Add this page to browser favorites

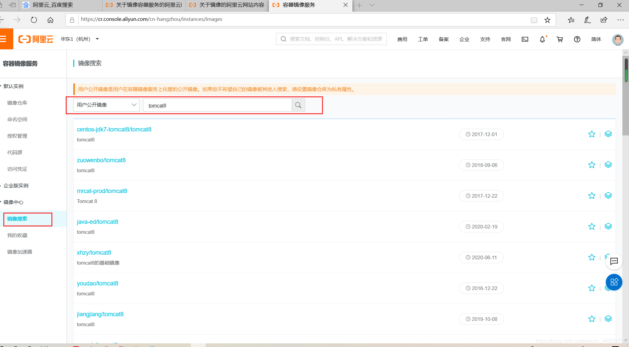547,20
